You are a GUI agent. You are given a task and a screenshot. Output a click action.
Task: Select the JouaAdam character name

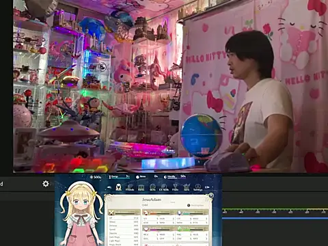[152, 200]
